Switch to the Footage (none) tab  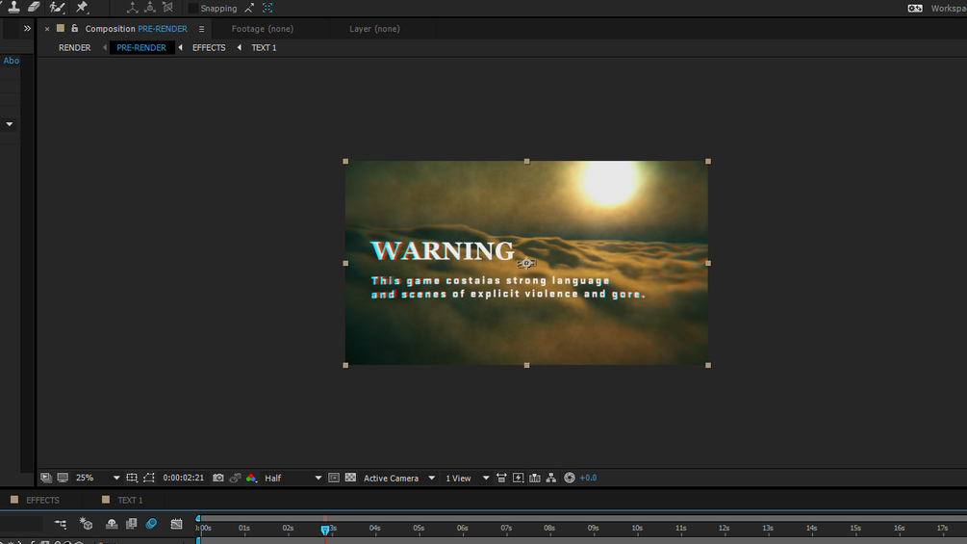point(263,28)
